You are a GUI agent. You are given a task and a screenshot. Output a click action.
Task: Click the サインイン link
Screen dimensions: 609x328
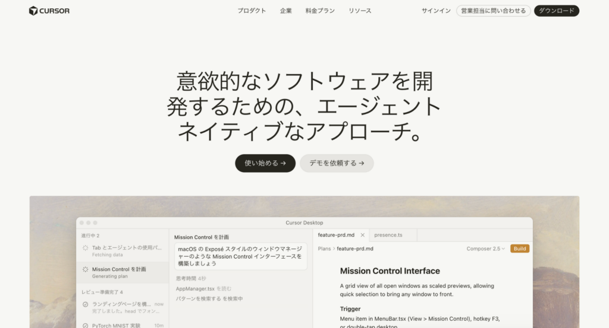[436, 11]
